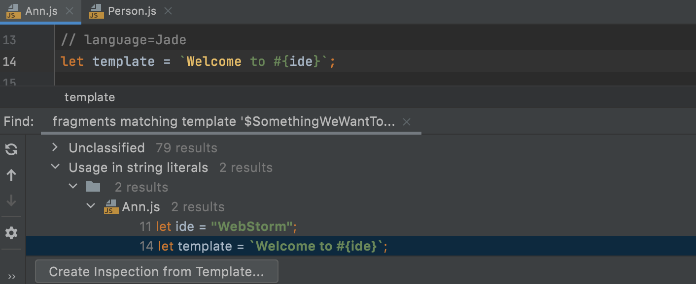Screen dimensions: 696x284
Task: Click the folder icon above the results
Action: point(93,187)
